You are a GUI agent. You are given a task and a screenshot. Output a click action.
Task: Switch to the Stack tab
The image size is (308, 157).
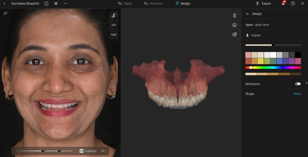(125, 4)
